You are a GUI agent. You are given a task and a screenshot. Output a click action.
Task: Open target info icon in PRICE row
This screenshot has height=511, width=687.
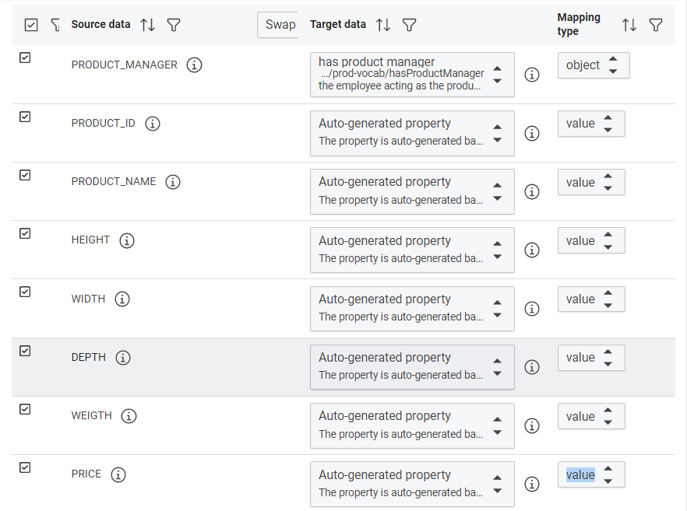click(x=532, y=484)
